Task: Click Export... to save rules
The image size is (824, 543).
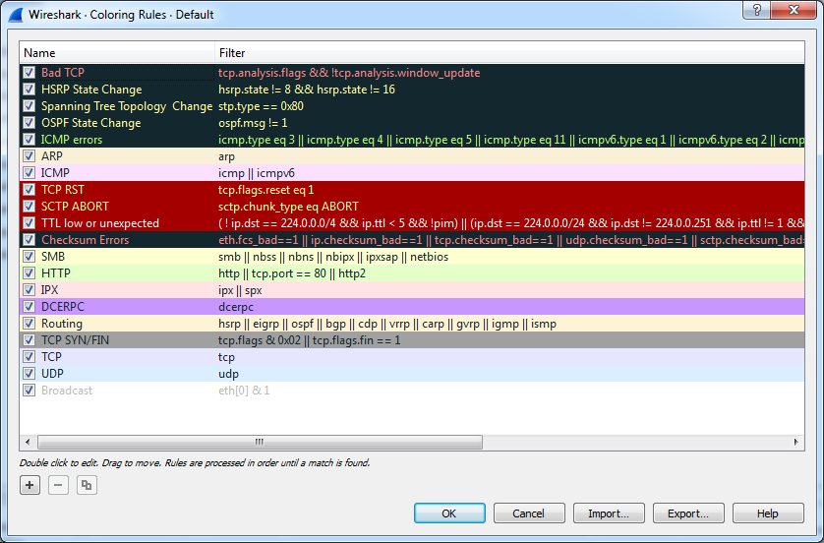Action: pos(688,513)
